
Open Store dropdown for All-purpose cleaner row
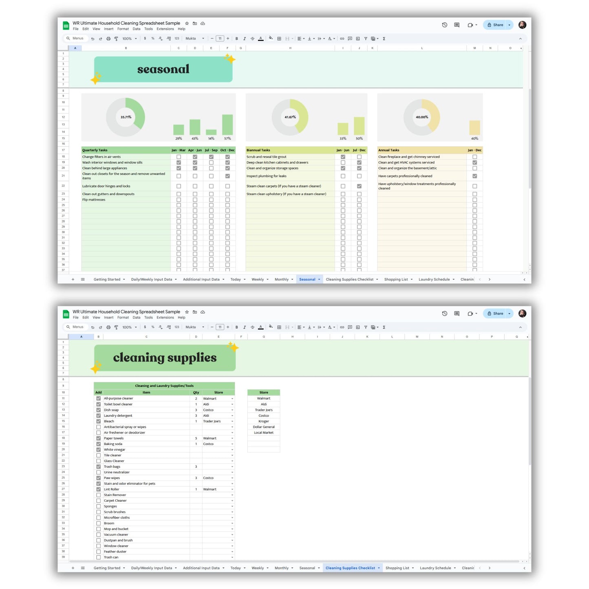(x=232, y=399)
